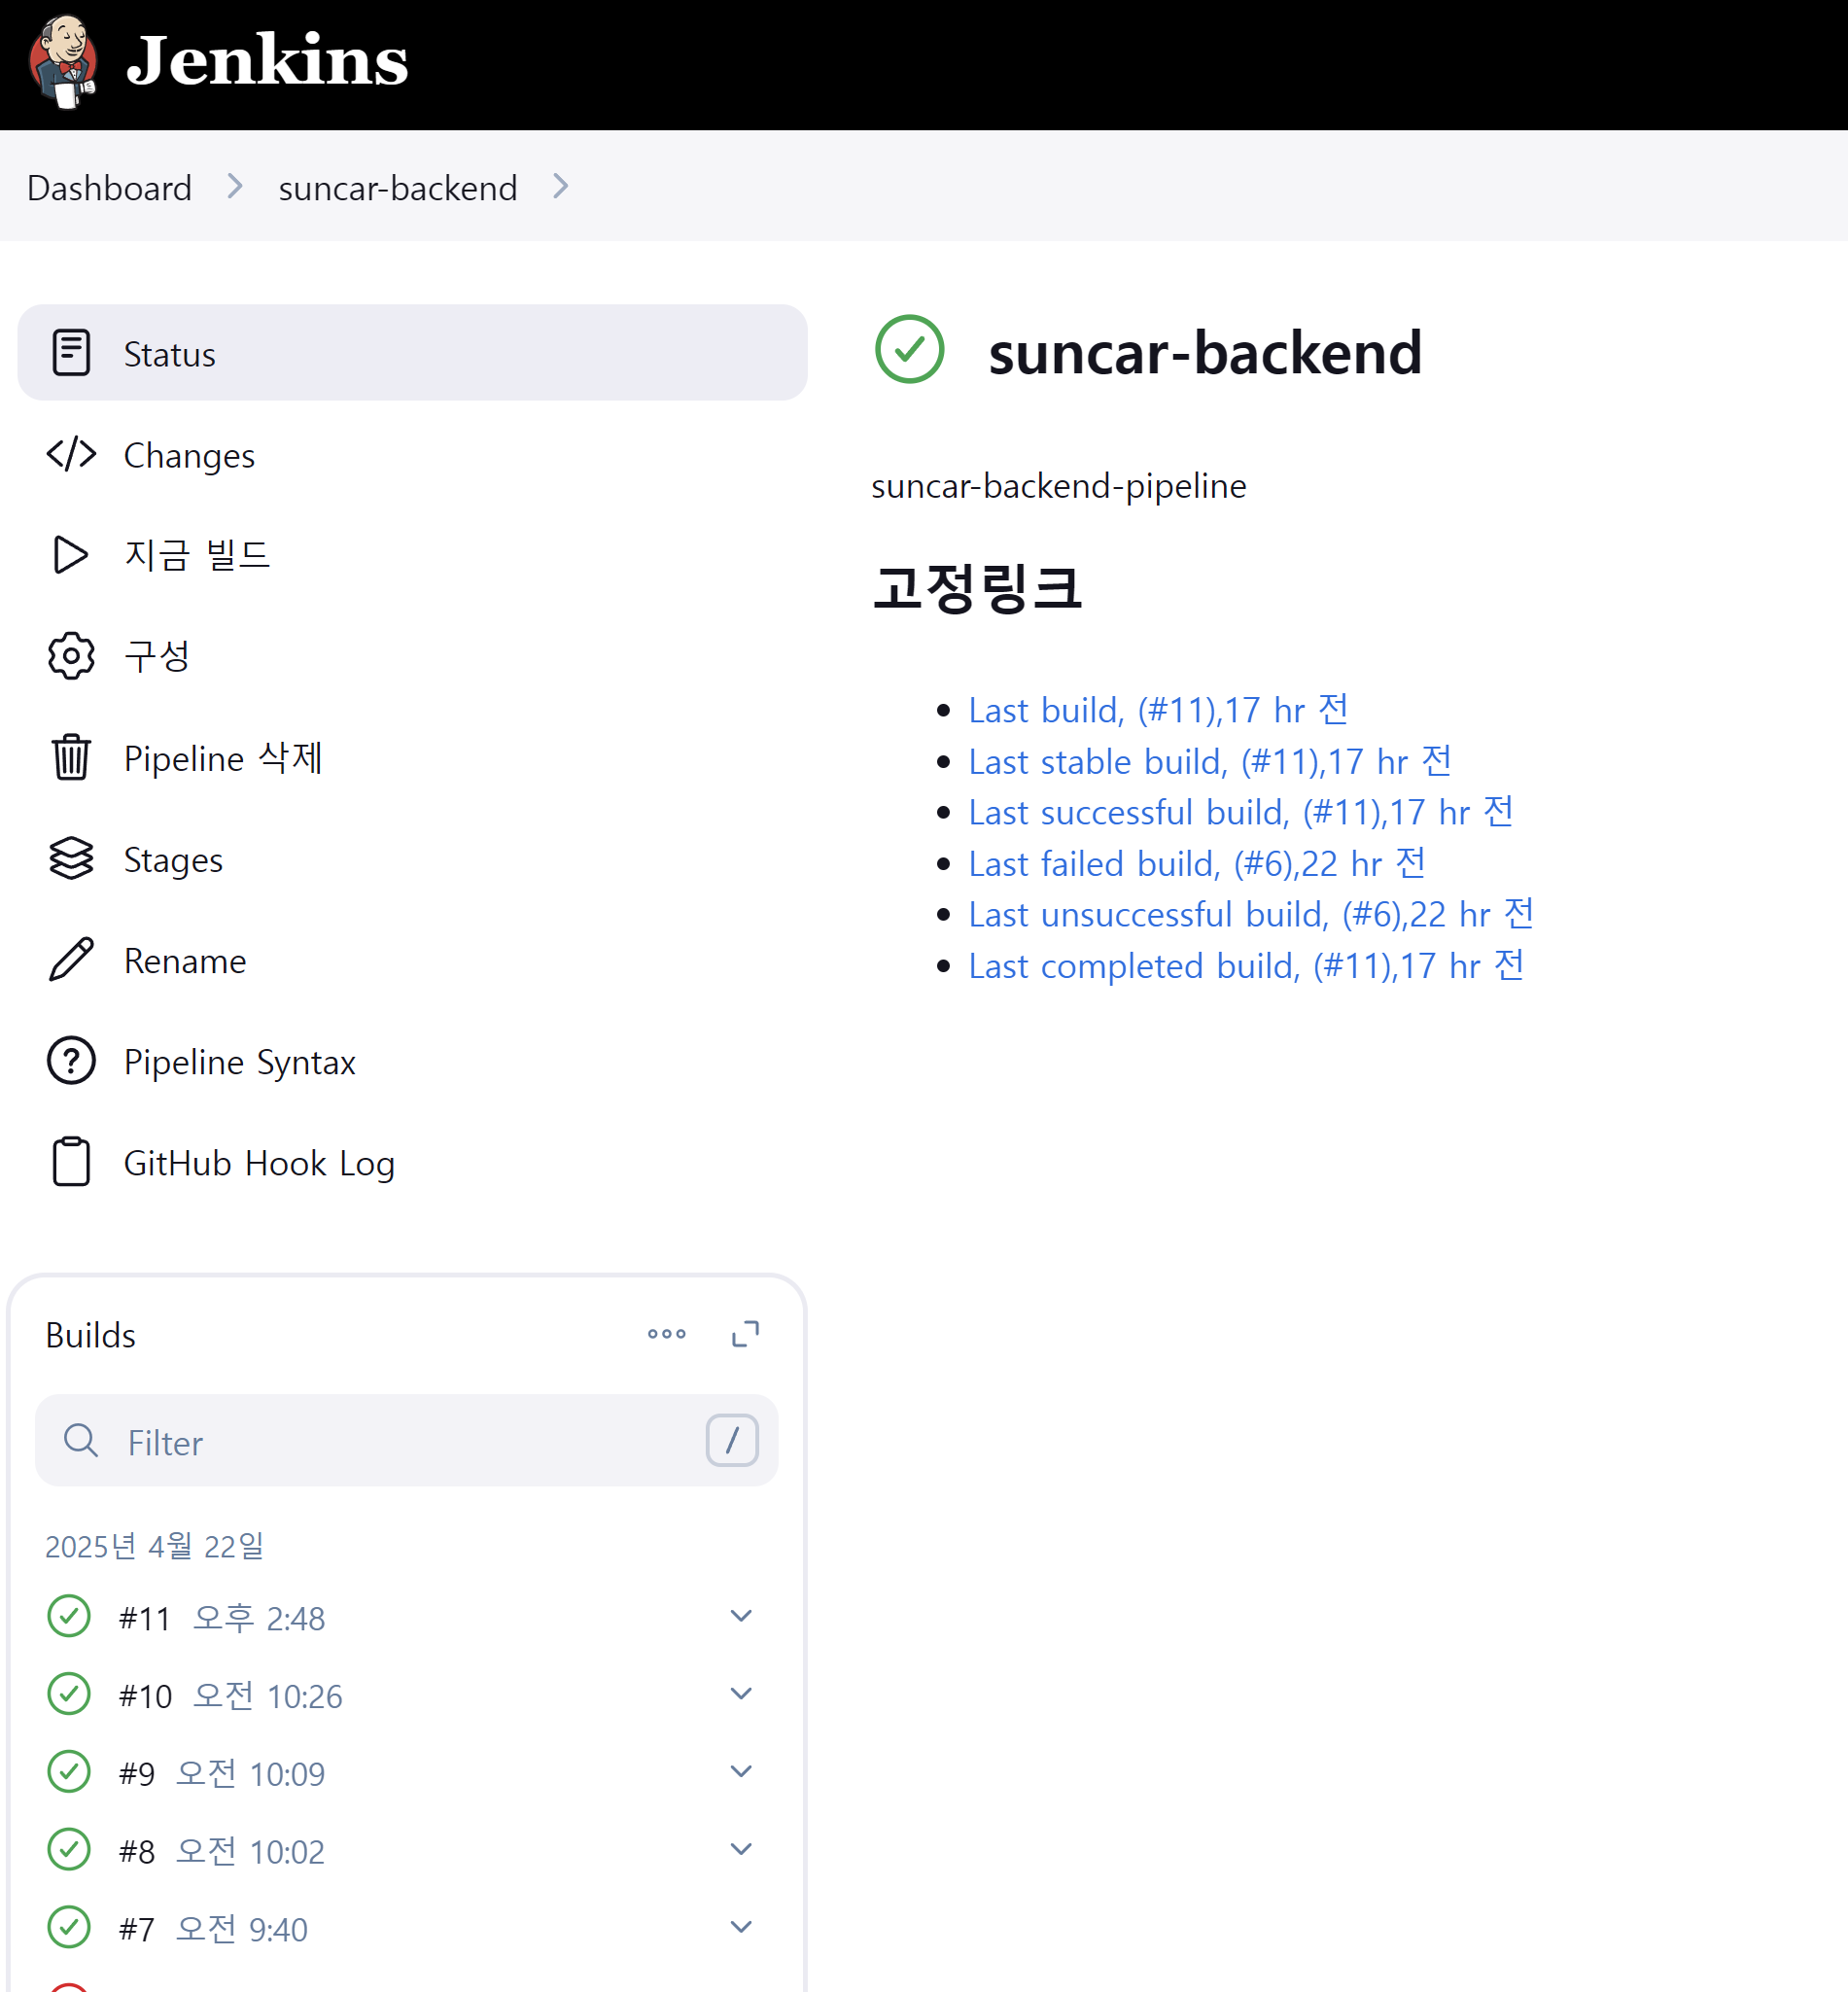The height and width of the screenshot is (1992, 1848).
Task: Click the pencil icon beside Rename
Action: point(71,960)
